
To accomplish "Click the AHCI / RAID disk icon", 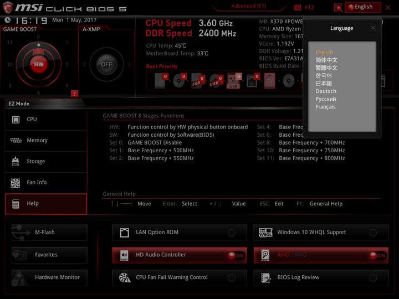I will coord(265,255).
